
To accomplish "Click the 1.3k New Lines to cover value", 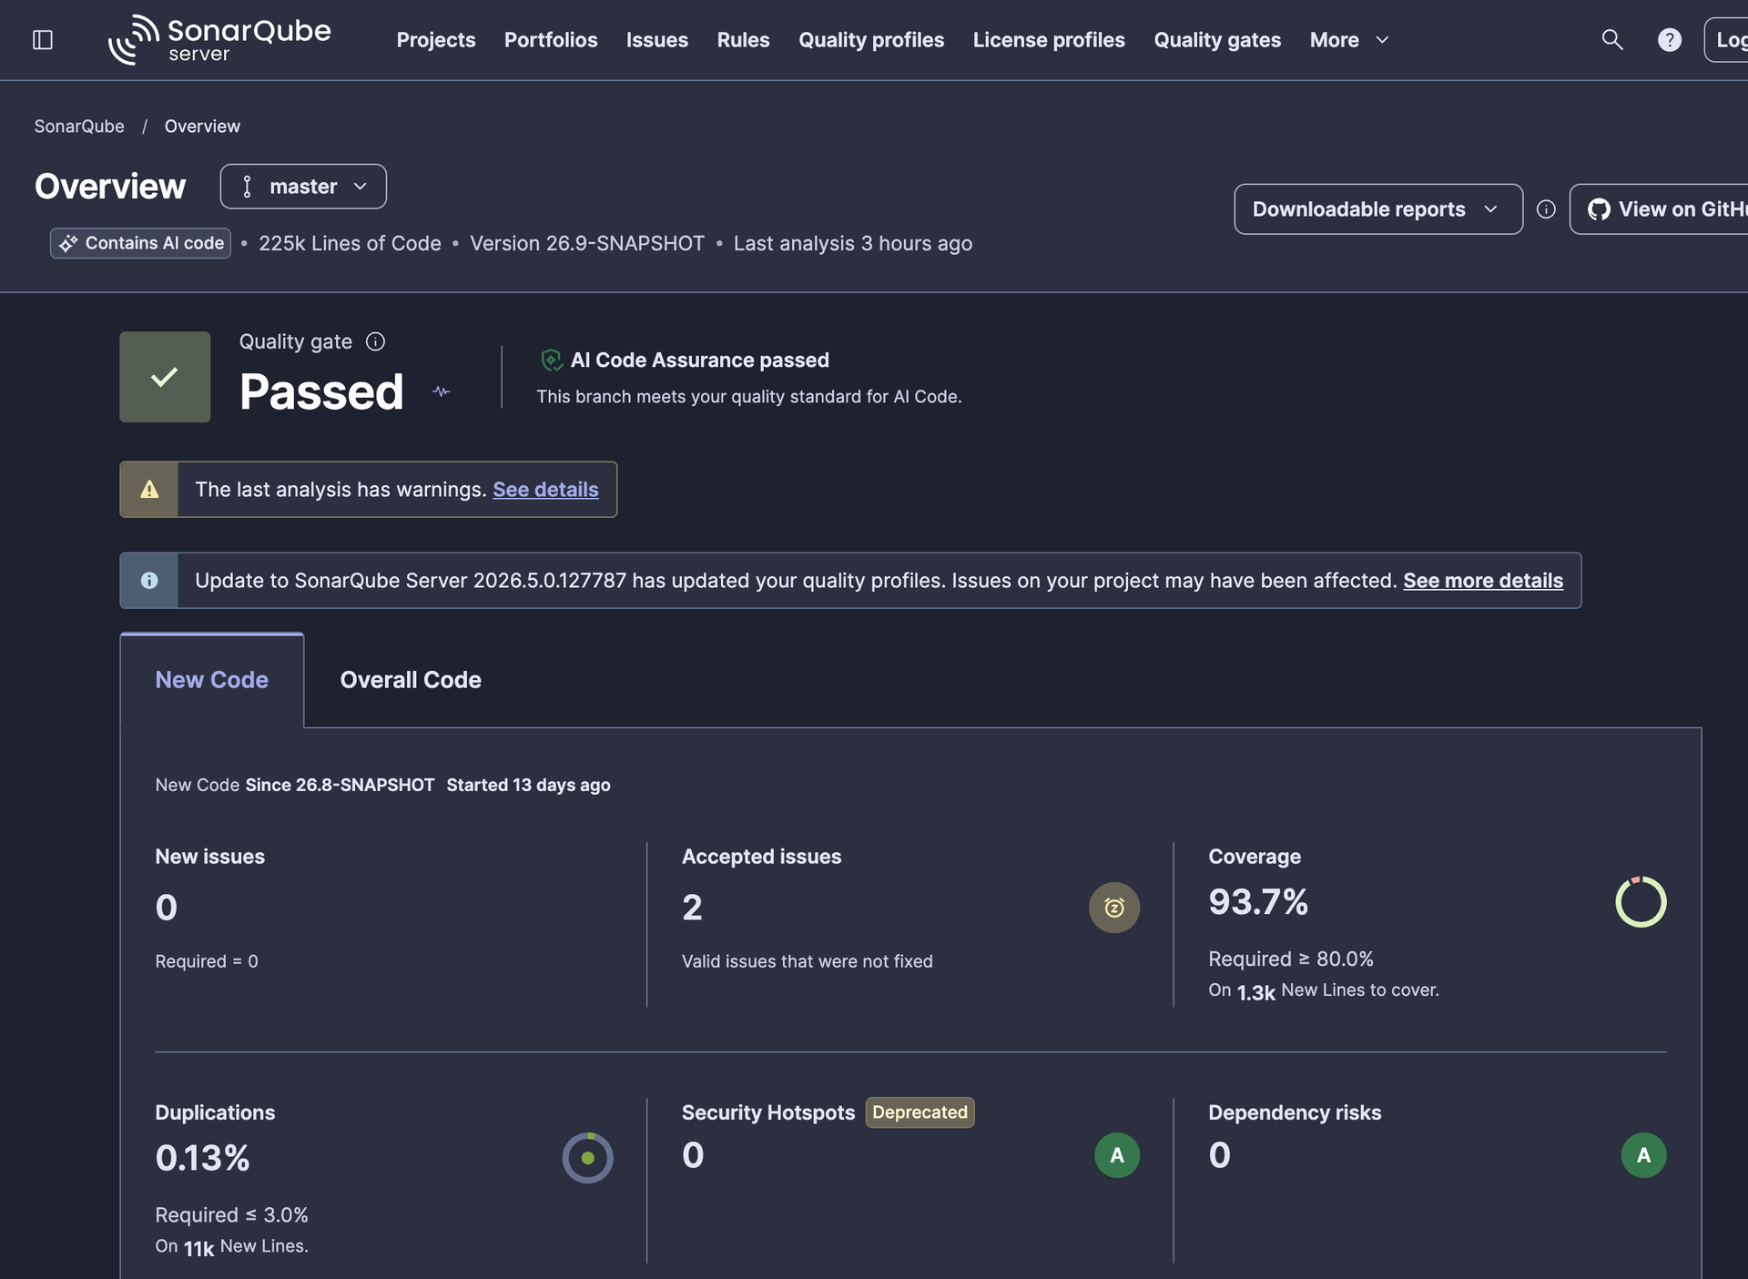I will (1255, 992).
